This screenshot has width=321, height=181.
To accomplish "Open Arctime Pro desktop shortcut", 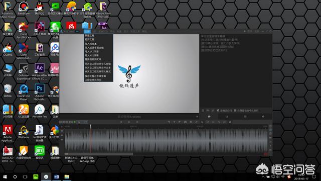I will 40,111.
